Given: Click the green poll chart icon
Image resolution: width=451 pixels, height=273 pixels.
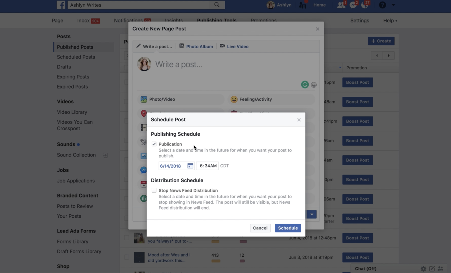Looking at the screenshot, I should pyautogui.click(x=144, y=198).
